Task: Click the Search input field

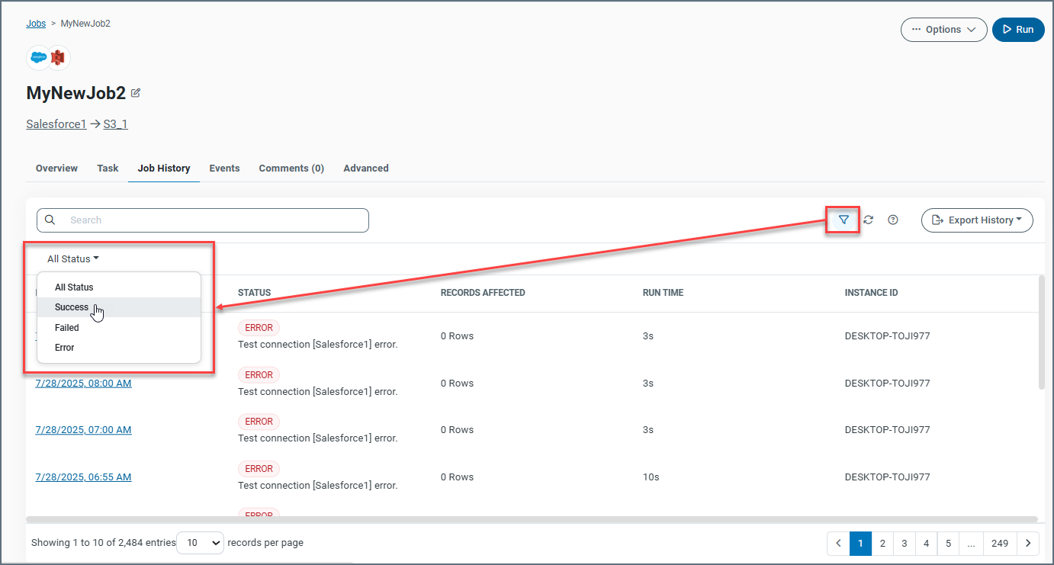Action: pyautogui.click(x=214, y=220)
